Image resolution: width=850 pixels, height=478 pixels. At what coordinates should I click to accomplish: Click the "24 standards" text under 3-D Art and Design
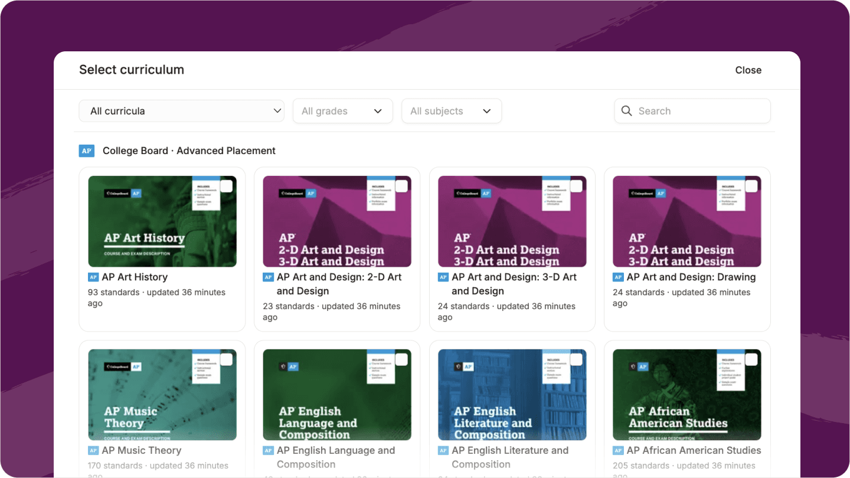click(464, 306)
